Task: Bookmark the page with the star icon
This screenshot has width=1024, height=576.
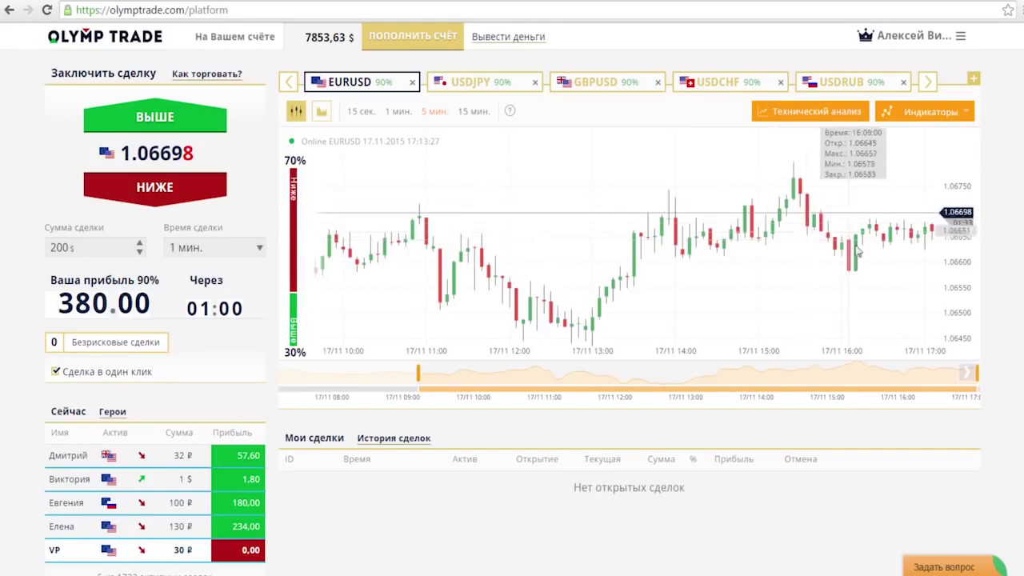Action: (x=1008, y=10)
